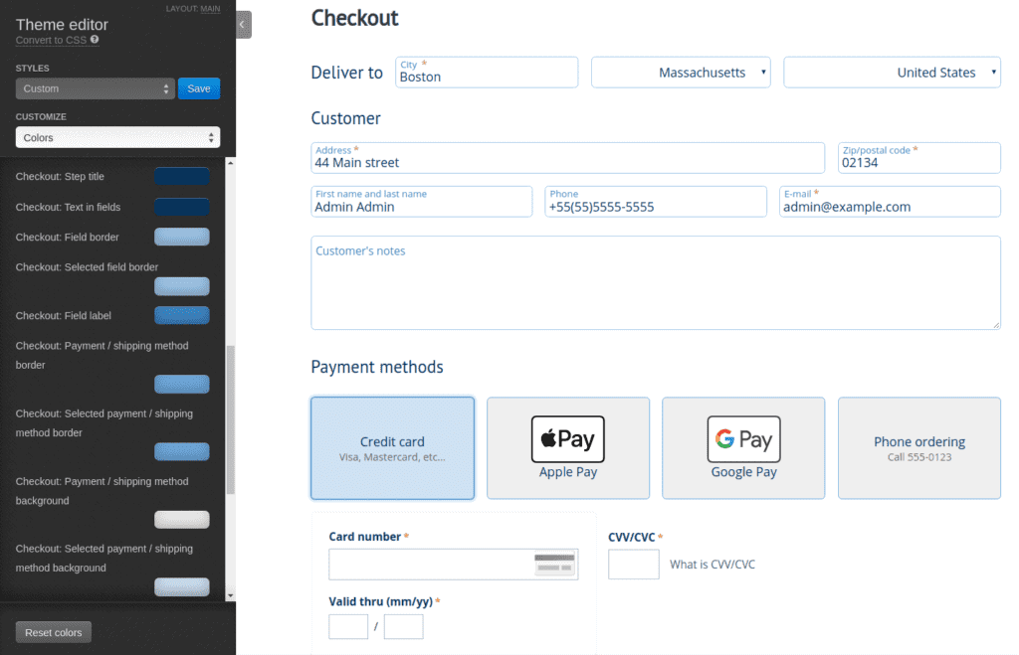Click the Payment methods heading
The height and width of the screenshot is (655, 1019).
coord(377,367)
